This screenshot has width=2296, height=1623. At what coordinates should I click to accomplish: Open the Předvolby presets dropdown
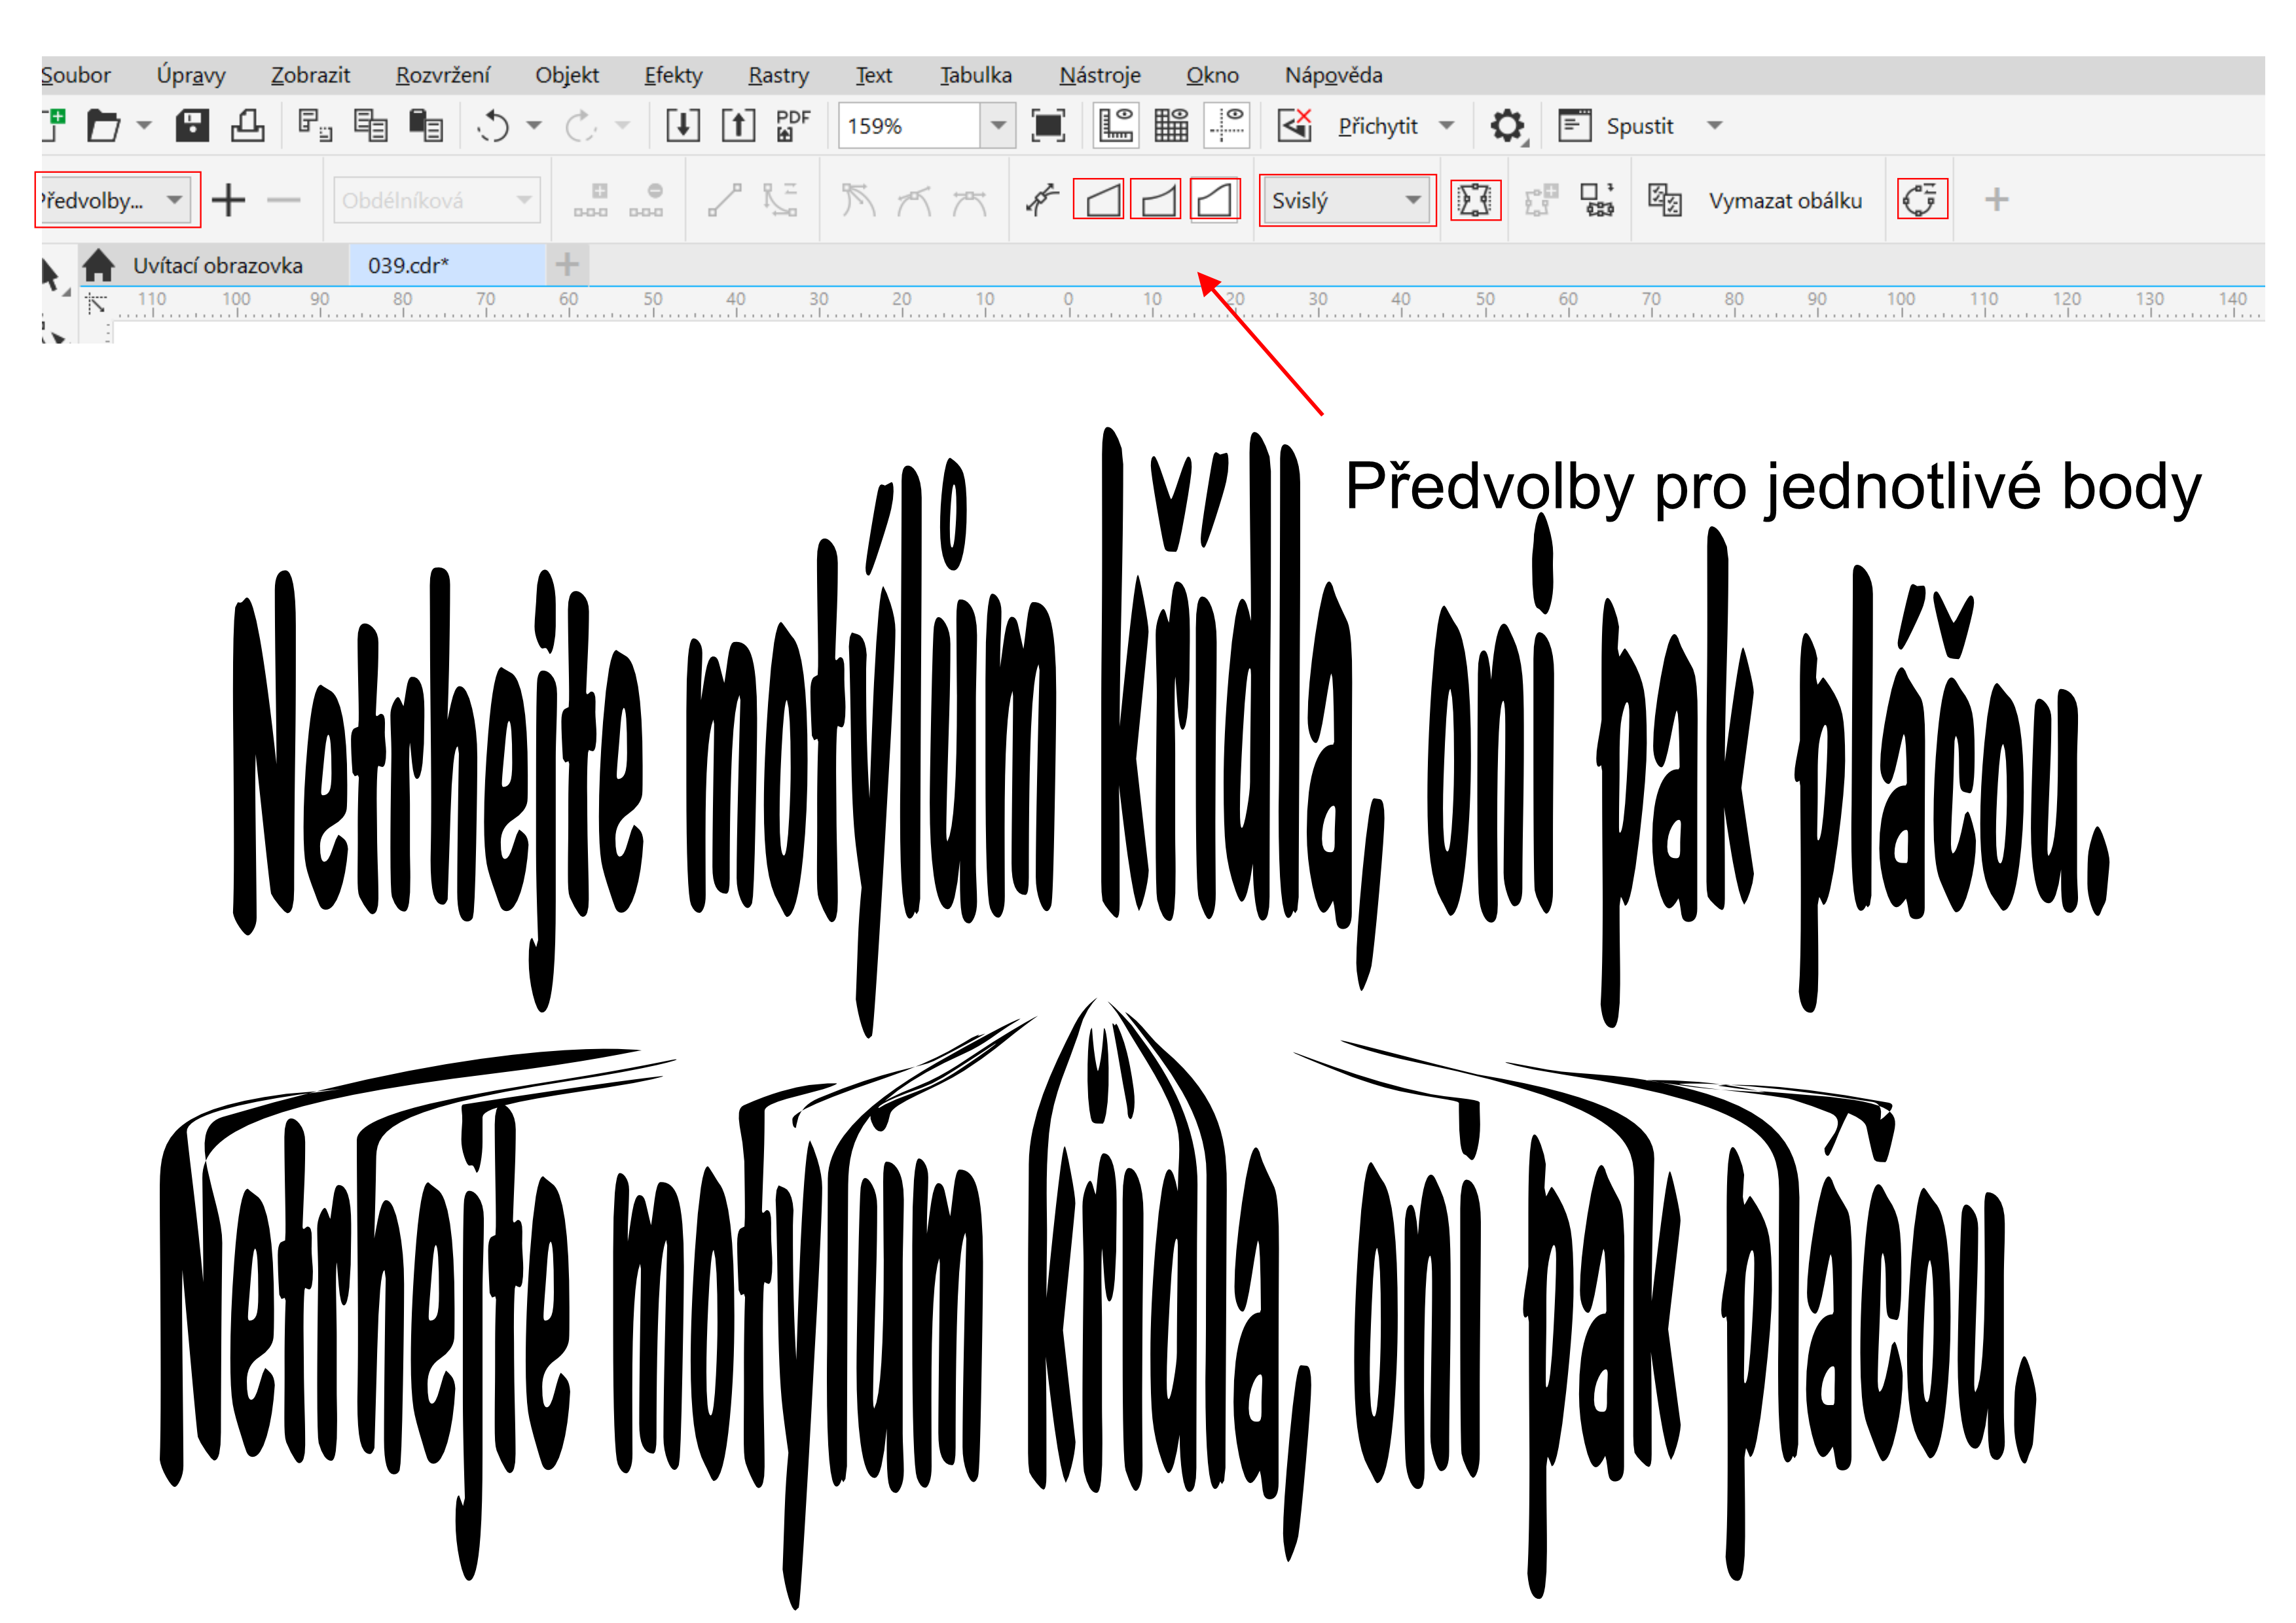click(x=174, y=200)
